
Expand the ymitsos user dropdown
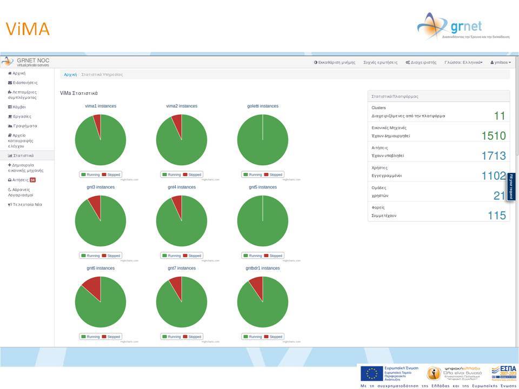pos(501,62)
